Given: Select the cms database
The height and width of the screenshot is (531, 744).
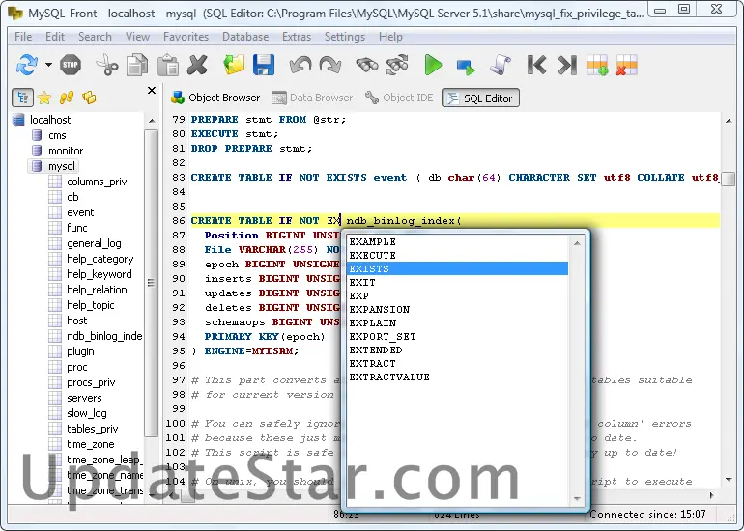Looking at the screenshot, I should tap(57, 135).
